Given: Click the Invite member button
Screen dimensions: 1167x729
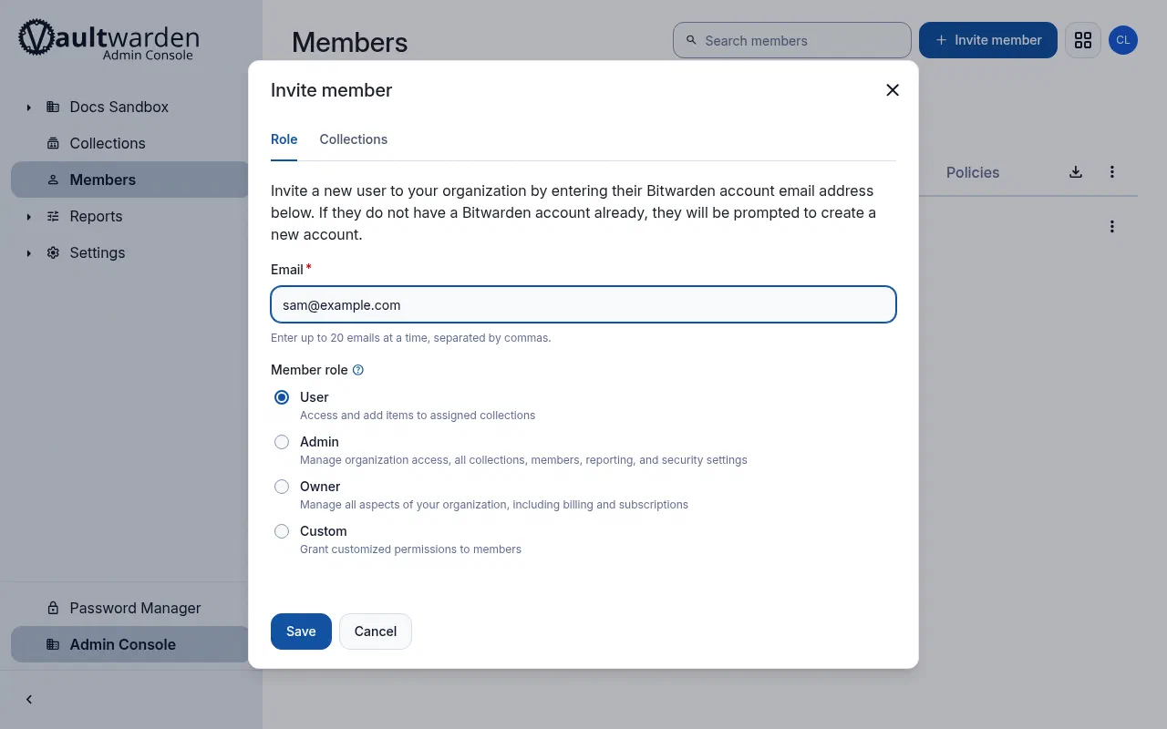Looking at the screenshot, I should click(x=988, y=40).
